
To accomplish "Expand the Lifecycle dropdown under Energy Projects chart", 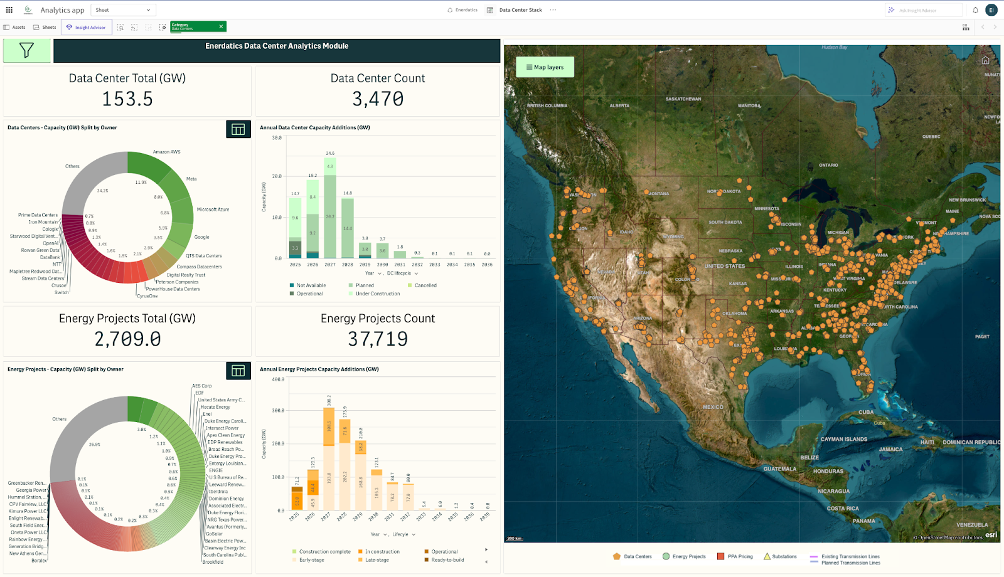I will (404, 534).
